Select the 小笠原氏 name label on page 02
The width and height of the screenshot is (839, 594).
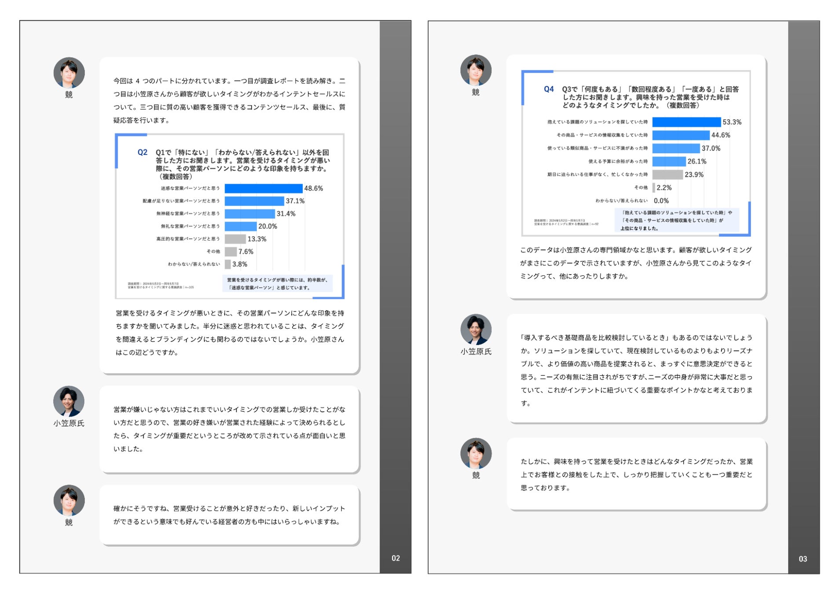tap(69, 423)
